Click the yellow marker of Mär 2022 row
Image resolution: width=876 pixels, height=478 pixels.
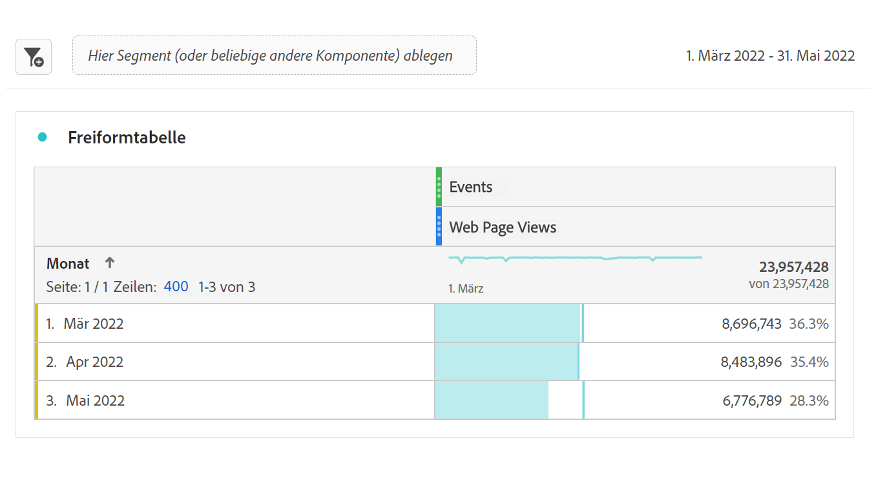[36, 323]
